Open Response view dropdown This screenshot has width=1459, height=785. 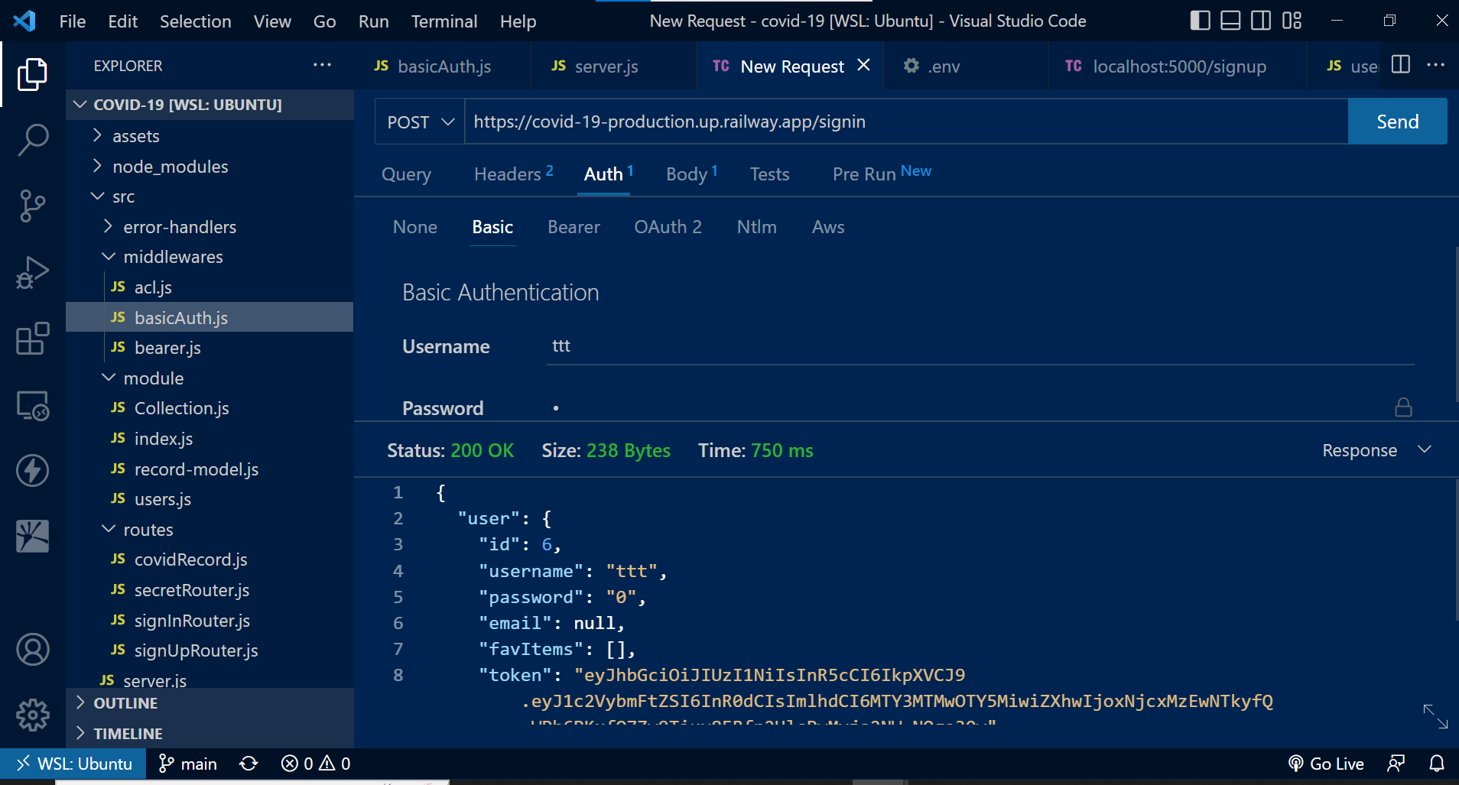click(1376, 450)
